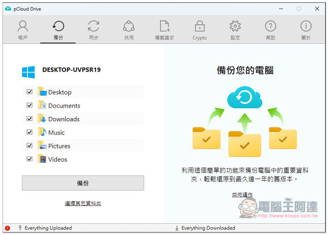
Task: Click the Desktop folder icon
Action: pyautogui.click(x=42, y=92)
